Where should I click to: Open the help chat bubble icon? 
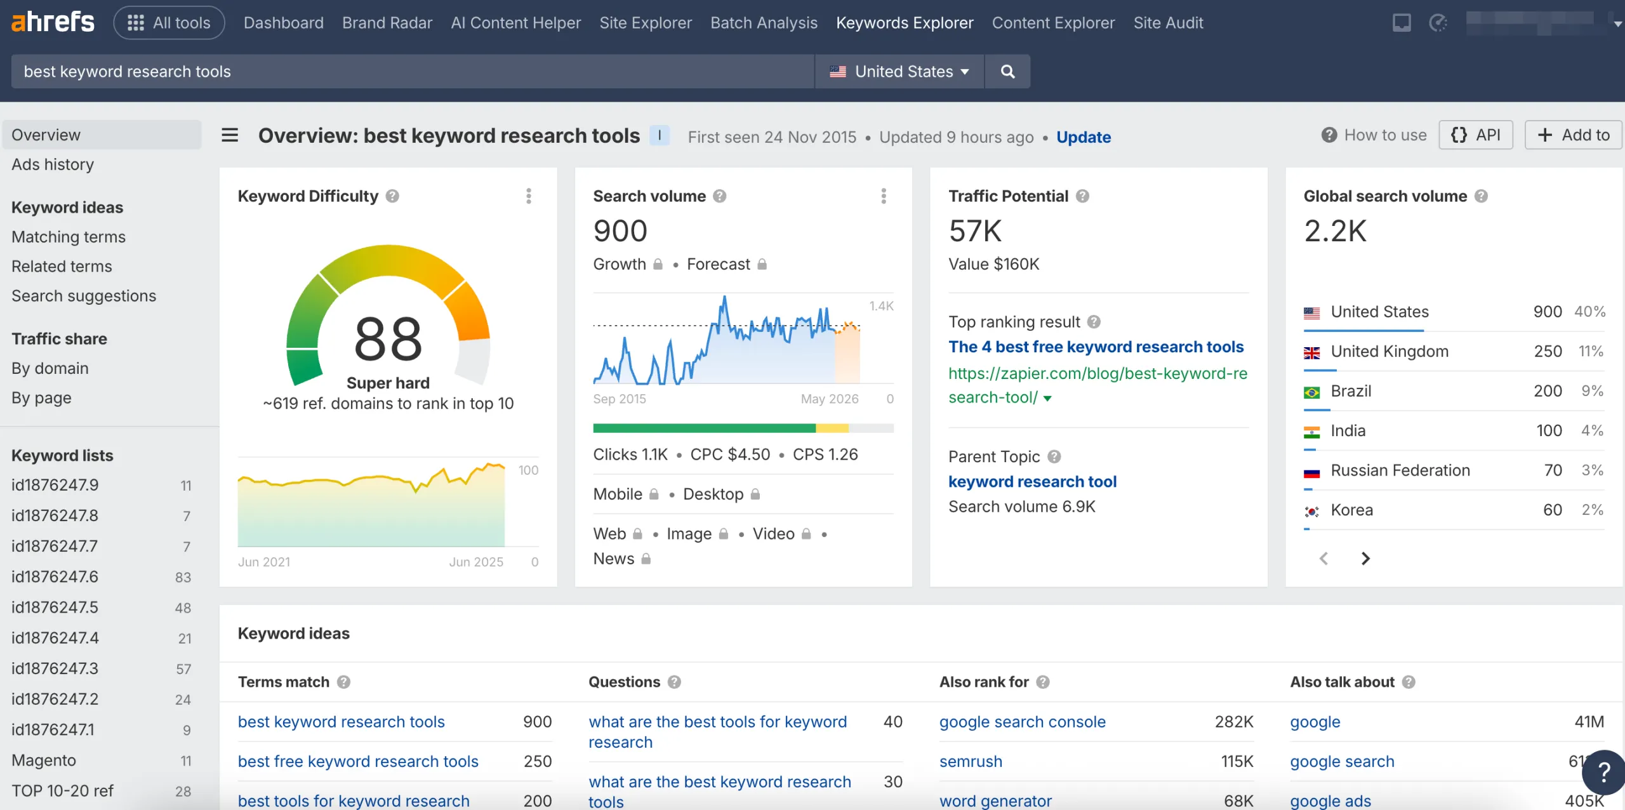coord(1603,772)
